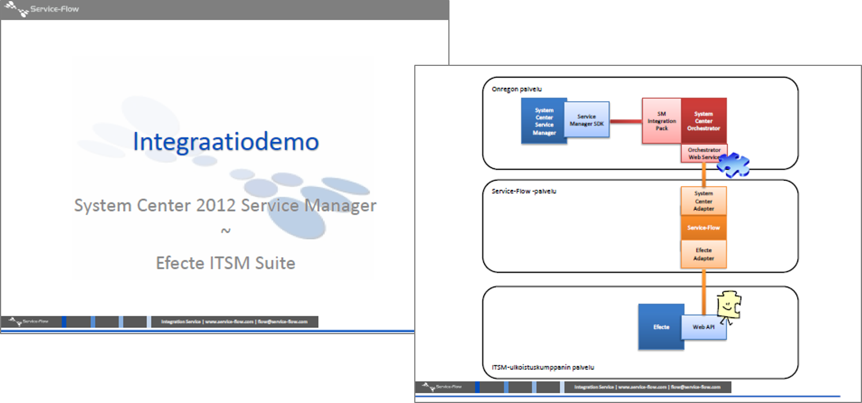
Task: Select the System Center Adapter box
Action: (x=703, y=201)
